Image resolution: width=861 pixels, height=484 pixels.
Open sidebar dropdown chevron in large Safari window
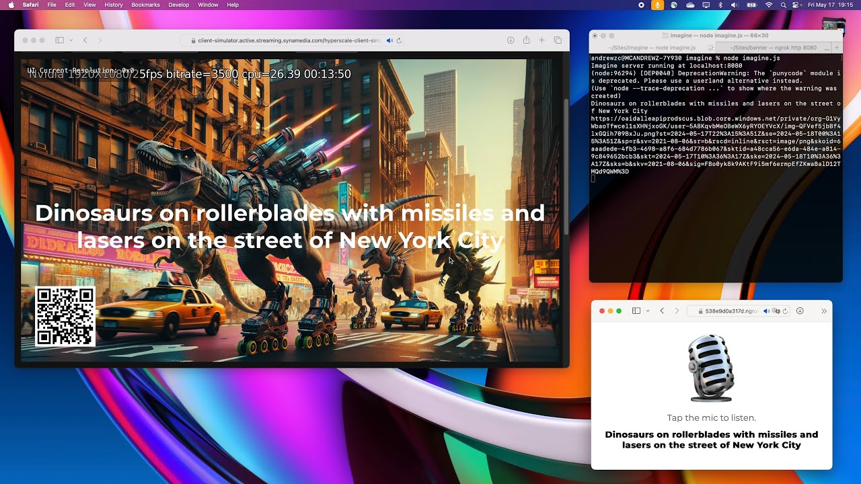click(x=71, y=40)
